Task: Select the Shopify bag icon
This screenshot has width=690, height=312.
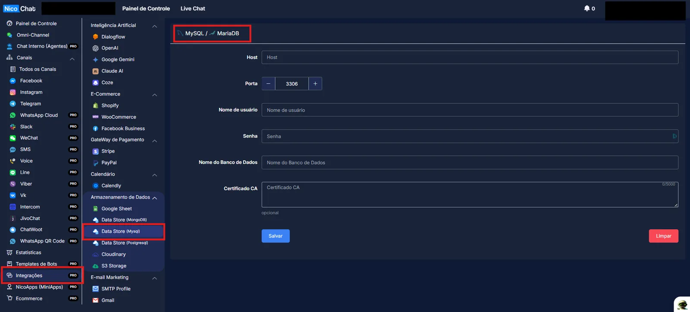Action: (x=96, y=106)
